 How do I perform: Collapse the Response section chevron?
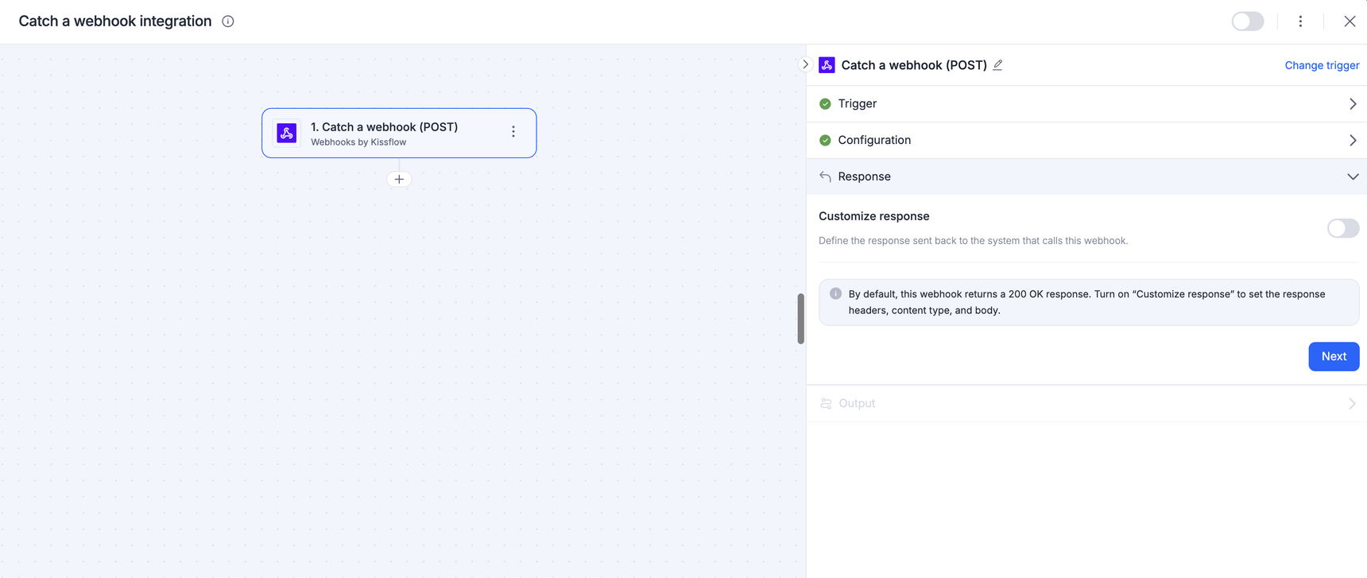tap(1352, 177)
